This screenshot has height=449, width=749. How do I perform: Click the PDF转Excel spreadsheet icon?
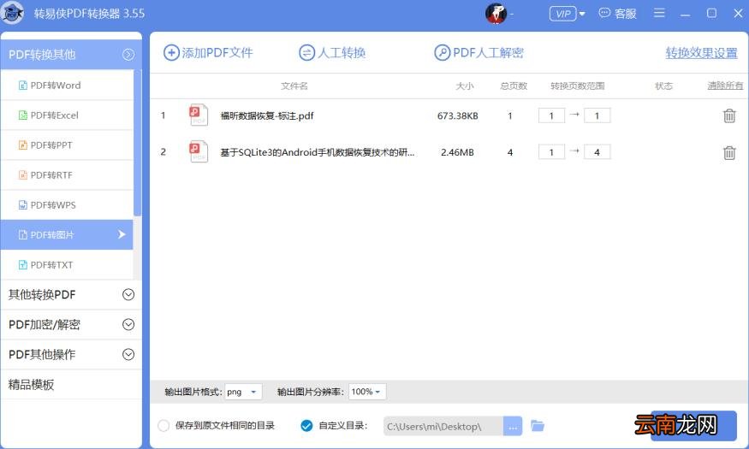22,115
